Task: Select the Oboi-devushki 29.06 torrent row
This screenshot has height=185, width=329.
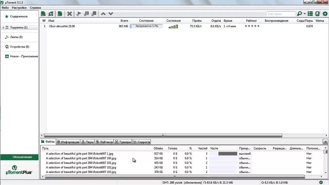Action: pyautogui.click(x=184, y=26)
